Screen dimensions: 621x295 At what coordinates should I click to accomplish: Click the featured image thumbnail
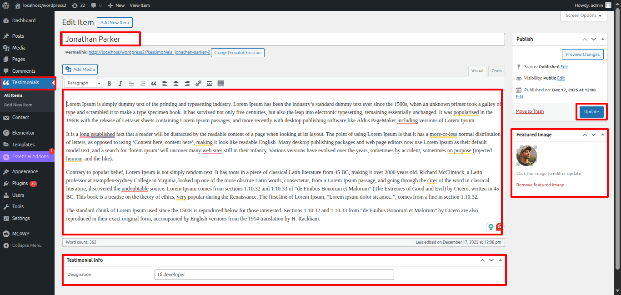tap(526, 156)
